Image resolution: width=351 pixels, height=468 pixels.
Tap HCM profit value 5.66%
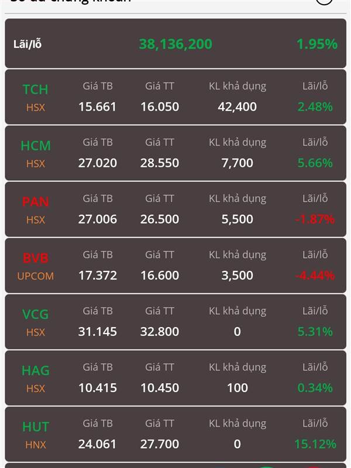315,163
